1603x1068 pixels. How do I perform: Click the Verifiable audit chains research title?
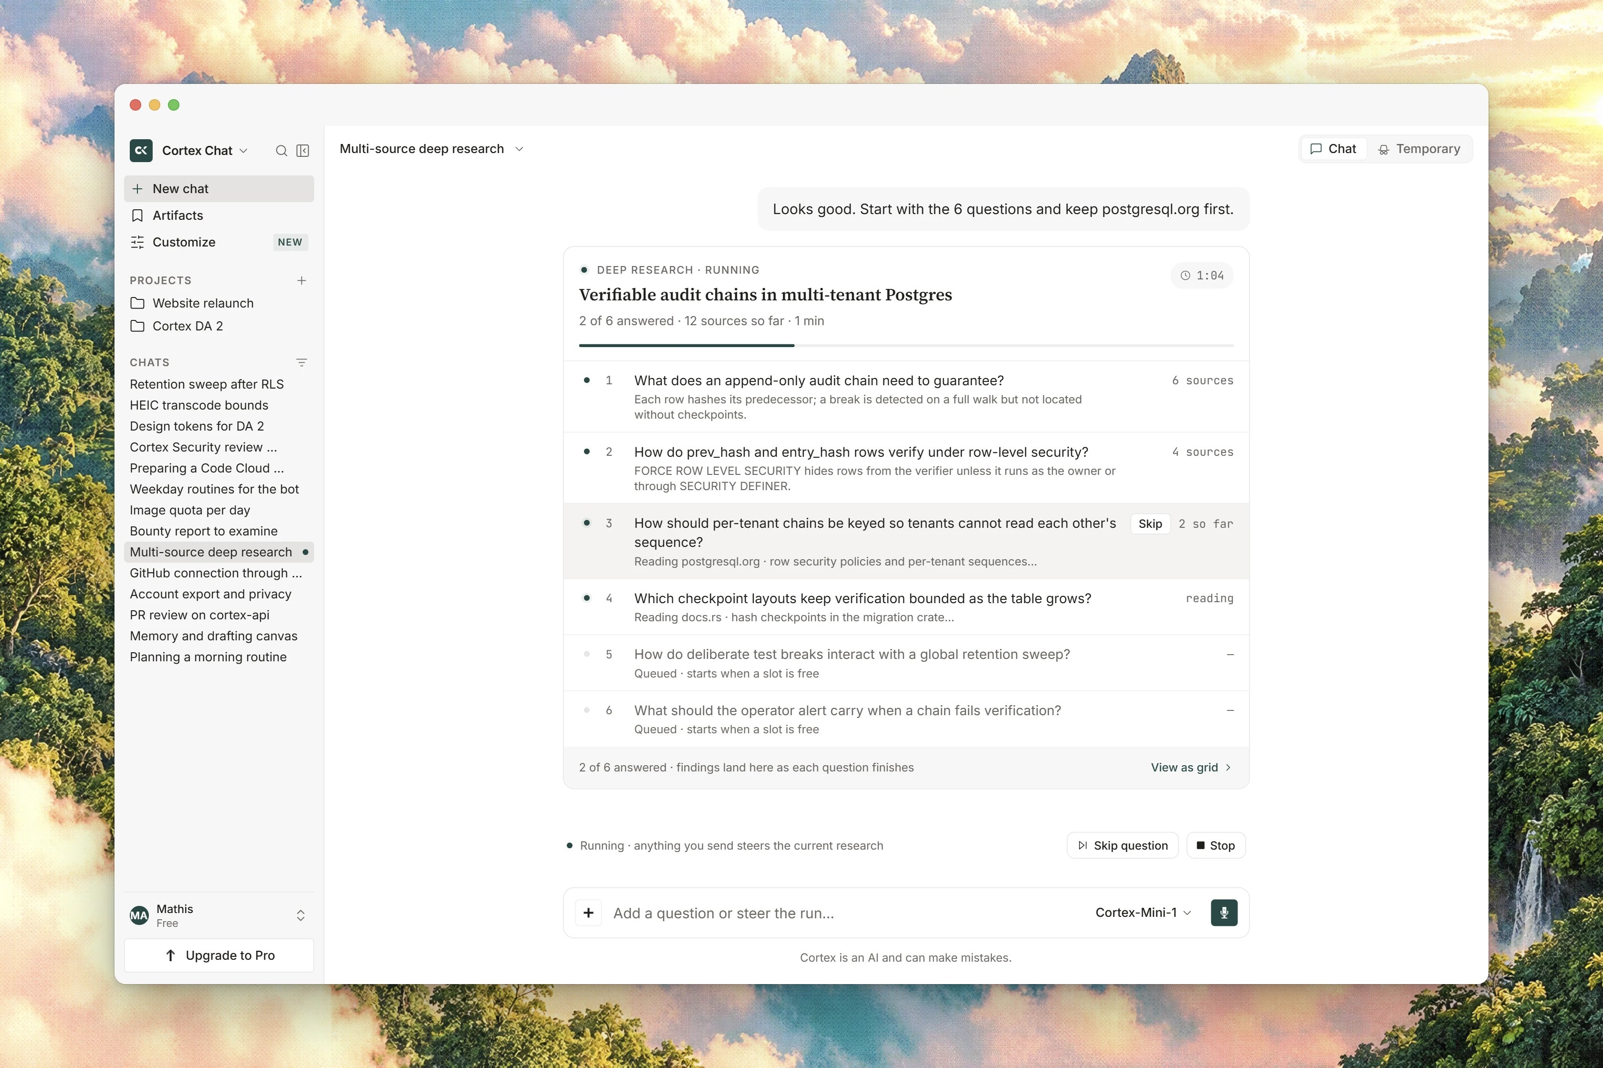765,295
